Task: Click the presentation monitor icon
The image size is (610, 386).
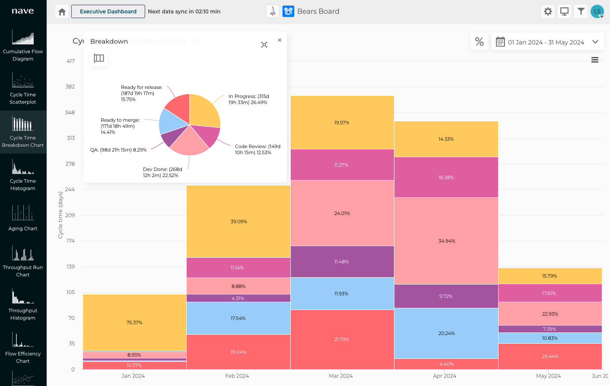Action: click(564, 12)
